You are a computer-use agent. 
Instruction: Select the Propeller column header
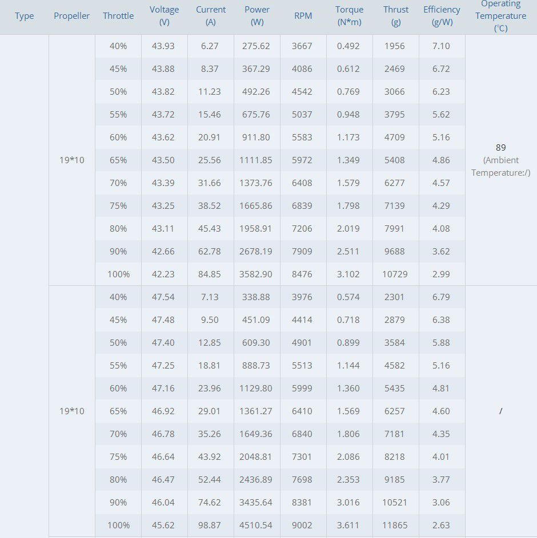[71, 16]
